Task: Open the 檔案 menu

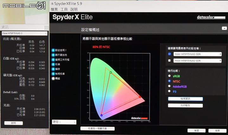Action: tap(54, 9)
